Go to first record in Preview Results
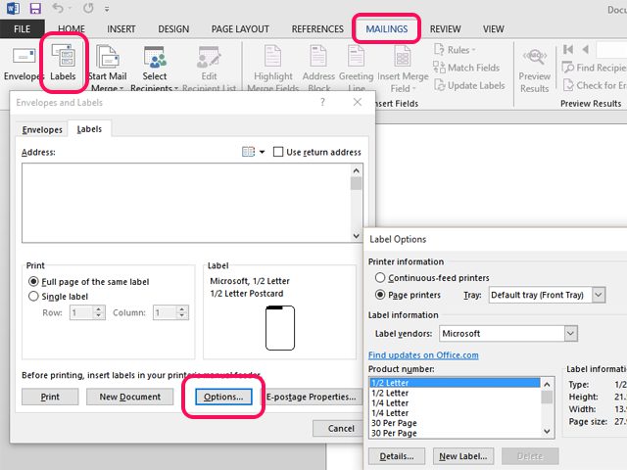 568,50
